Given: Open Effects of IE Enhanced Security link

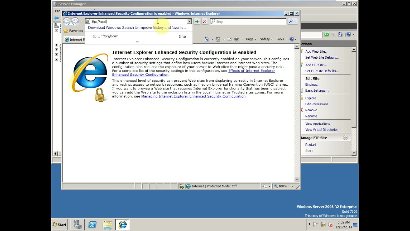Looking at the screenshot, I should (193, 73).
